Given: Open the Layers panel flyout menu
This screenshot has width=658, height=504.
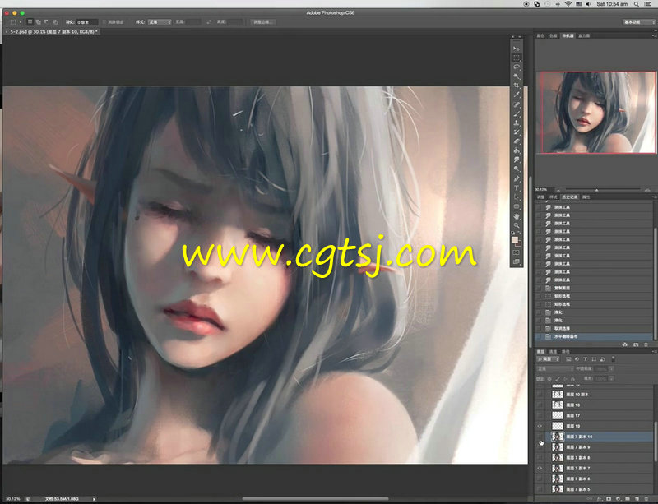Looking at the screenshot, I should (654, 352).
